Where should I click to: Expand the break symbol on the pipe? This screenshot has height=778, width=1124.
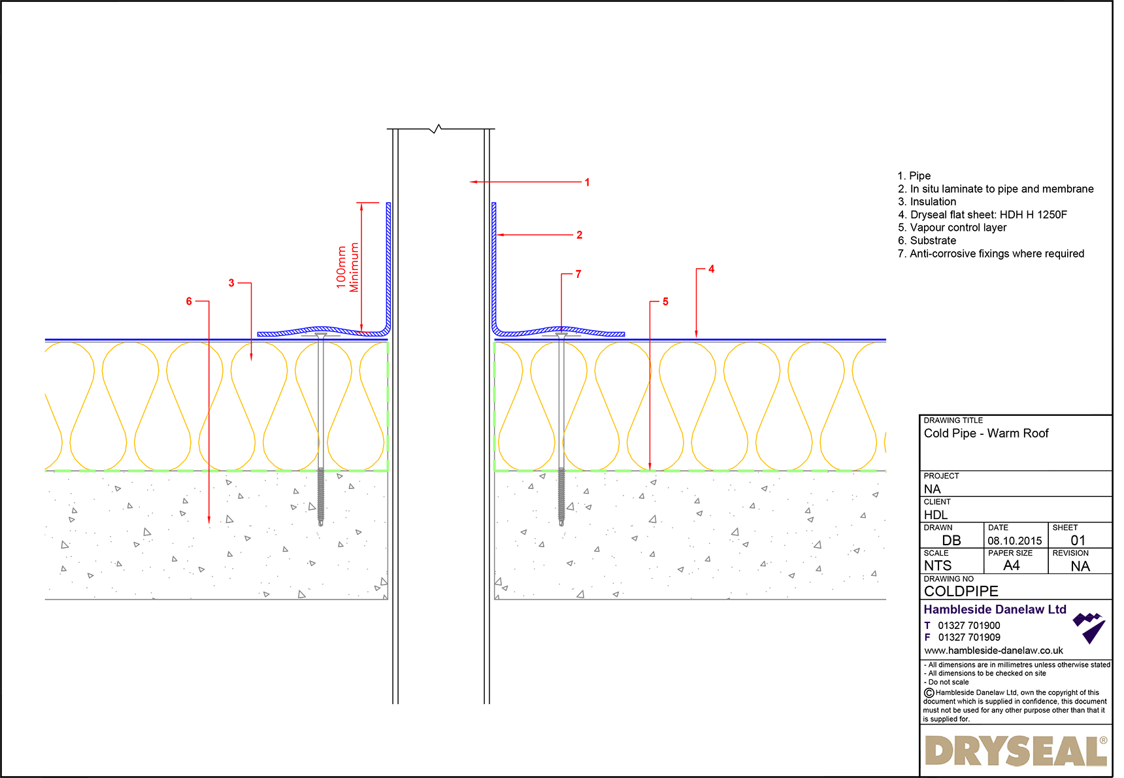(x=437, y=129)
